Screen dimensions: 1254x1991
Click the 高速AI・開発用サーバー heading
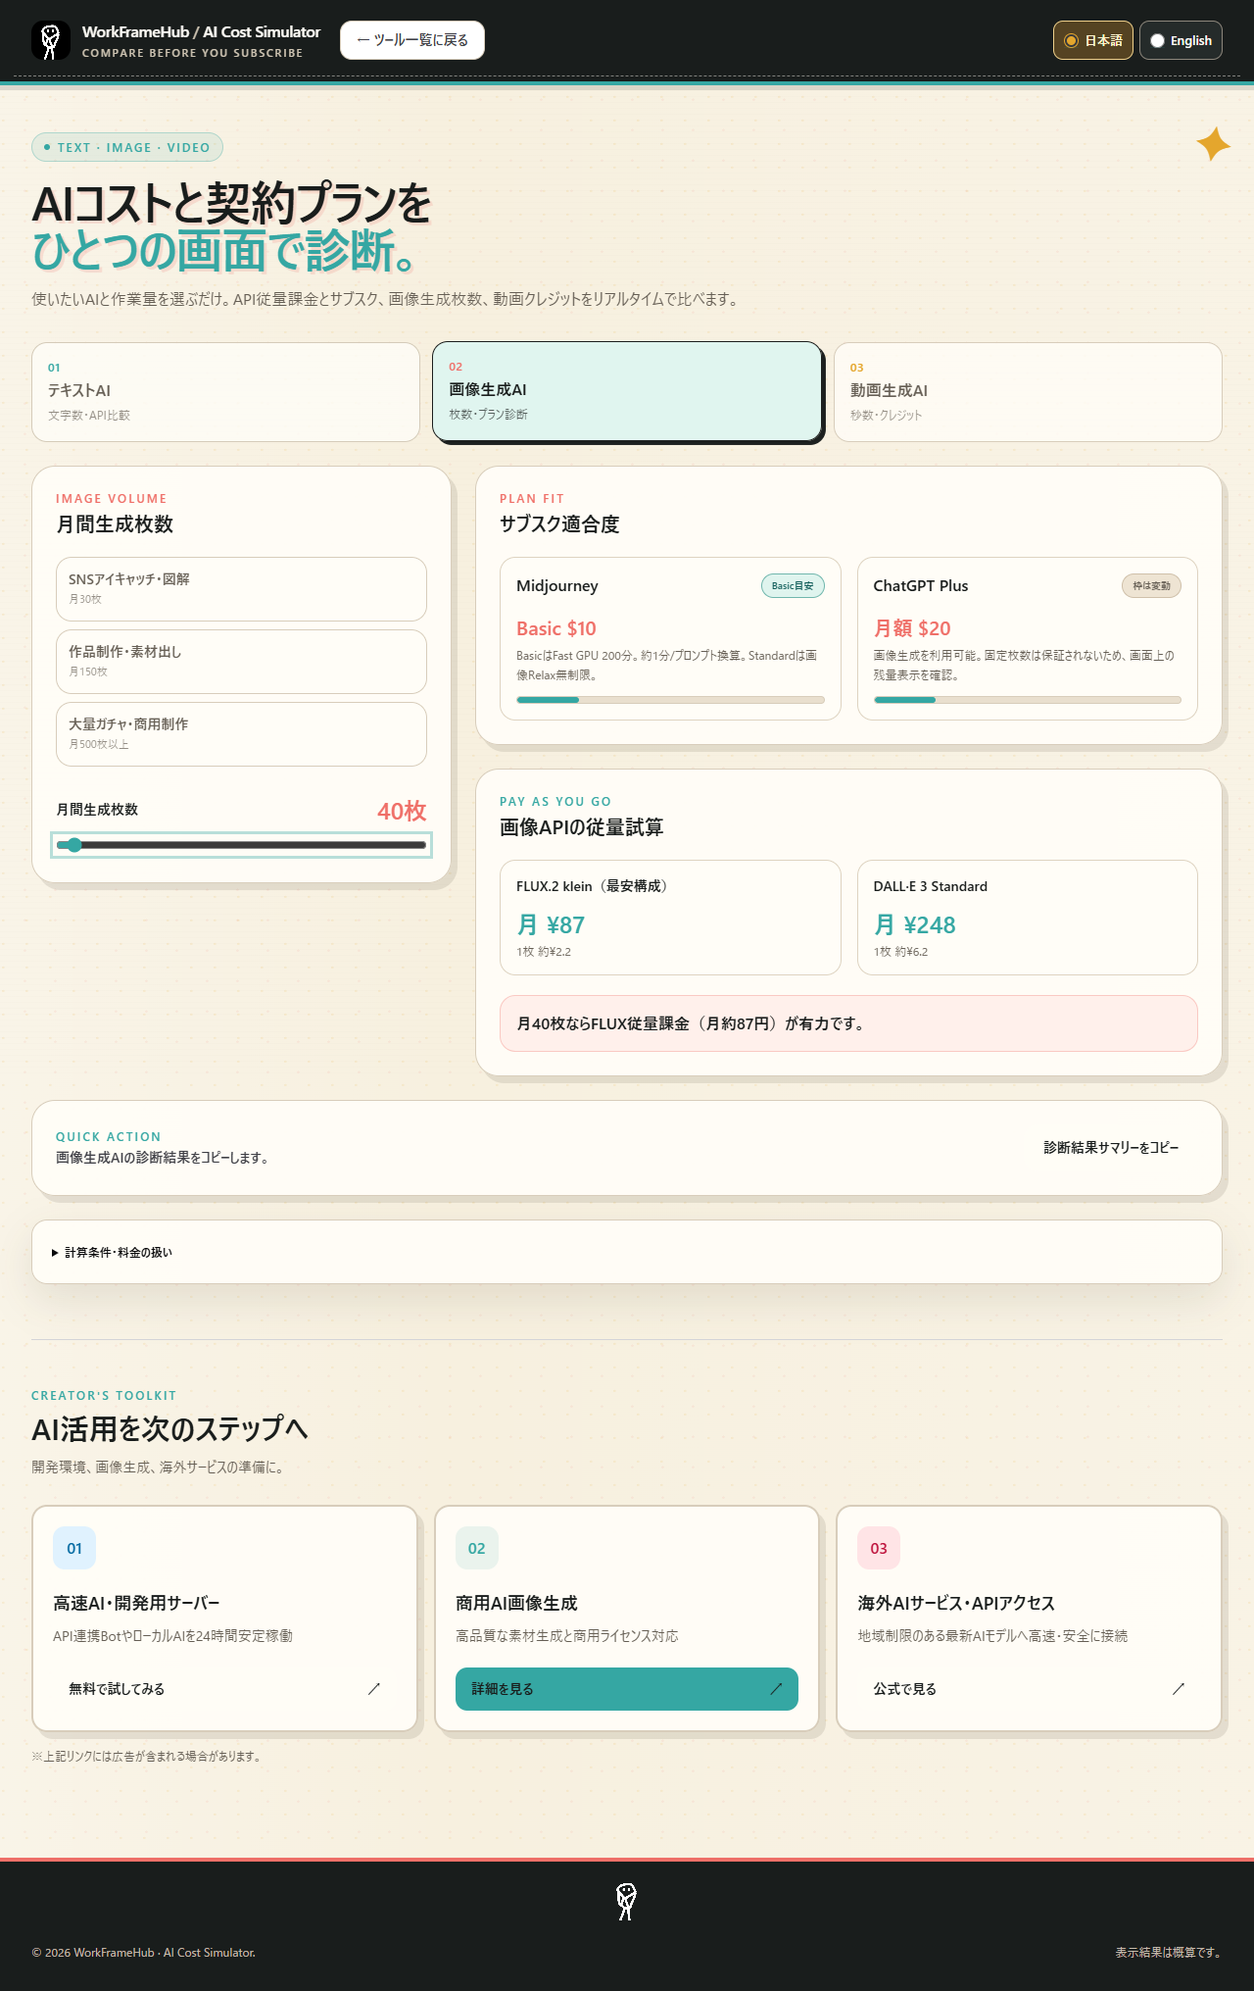pyautogui.click(x=136, y=1604)
